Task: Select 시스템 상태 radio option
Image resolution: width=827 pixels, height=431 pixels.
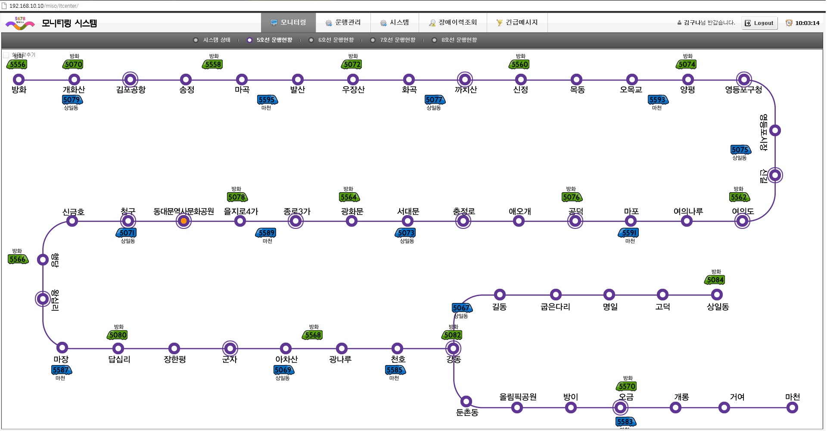Action: 196,40
